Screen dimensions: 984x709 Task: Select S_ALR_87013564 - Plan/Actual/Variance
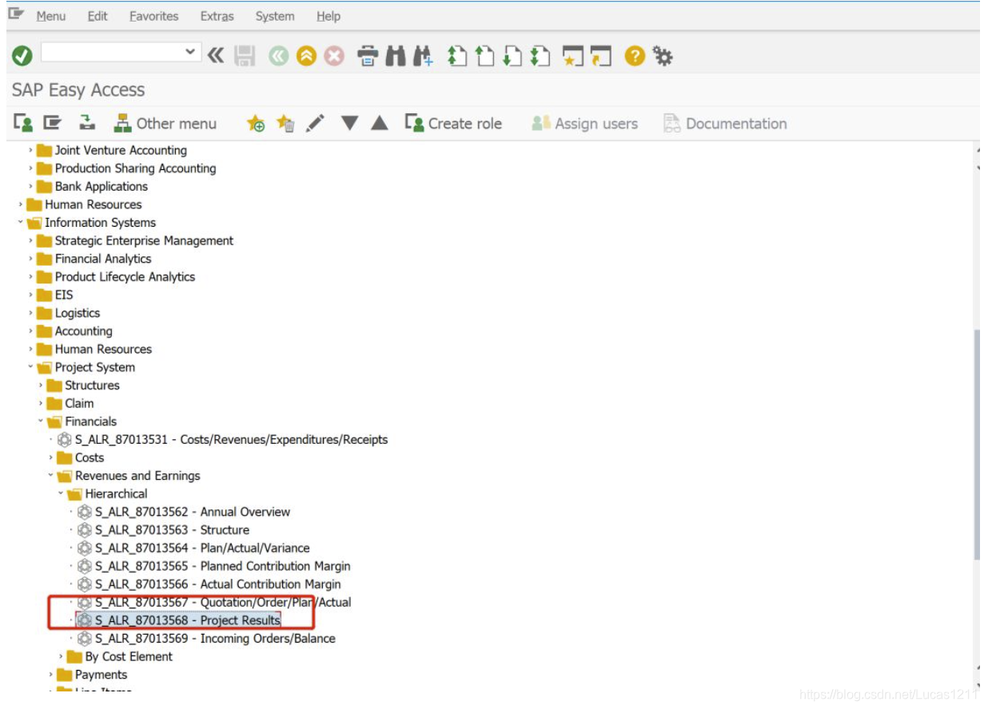pyautogui.click(x=202, y=548)
